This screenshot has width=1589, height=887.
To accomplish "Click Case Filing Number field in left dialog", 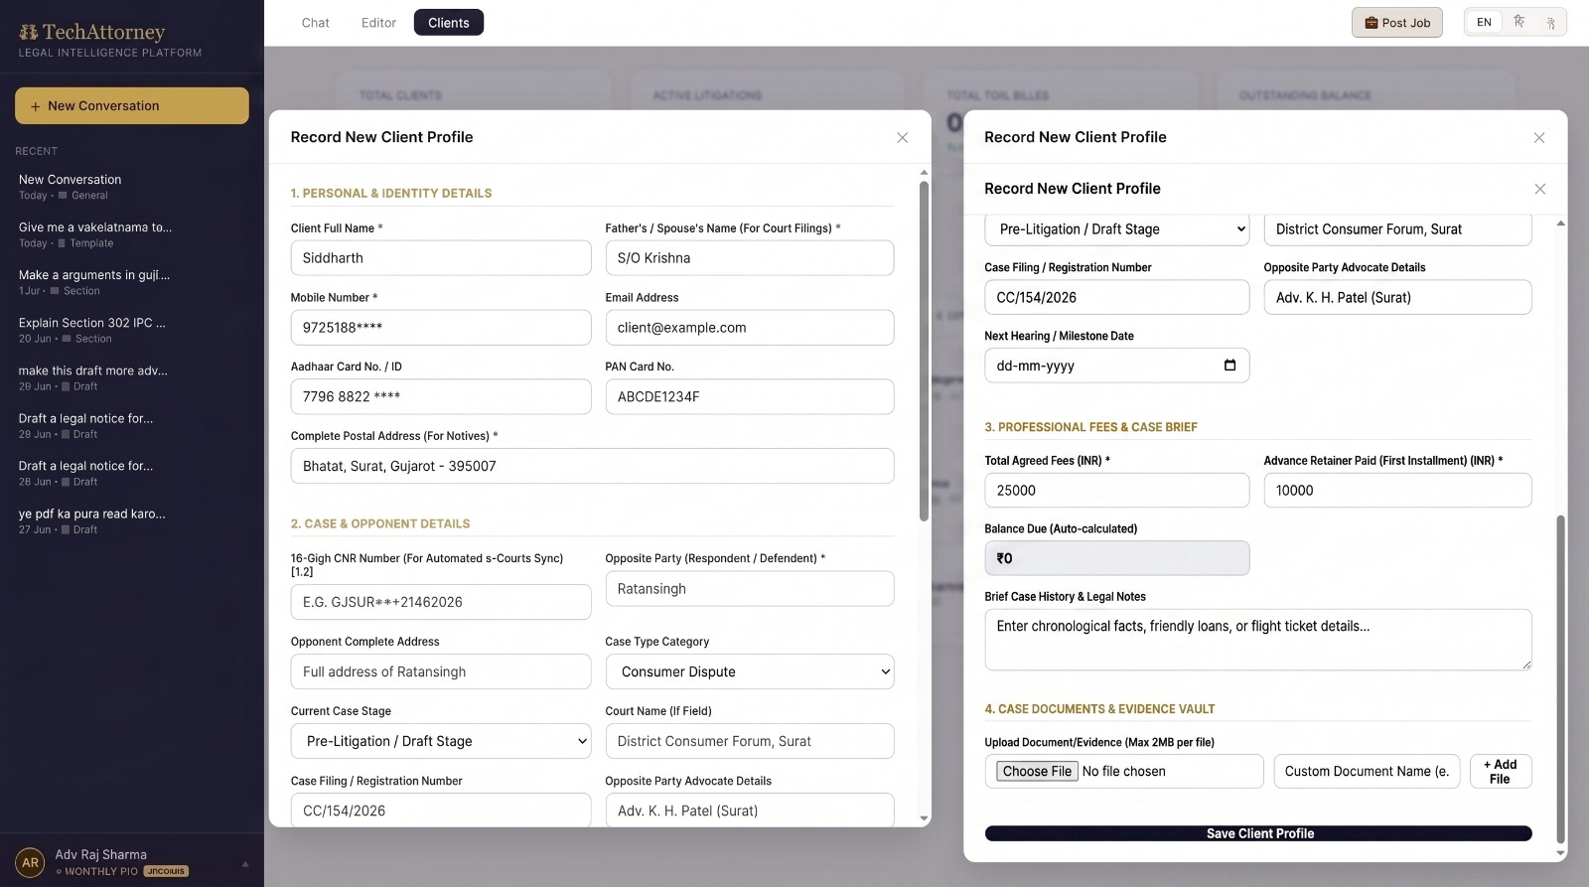I will 441,811.
